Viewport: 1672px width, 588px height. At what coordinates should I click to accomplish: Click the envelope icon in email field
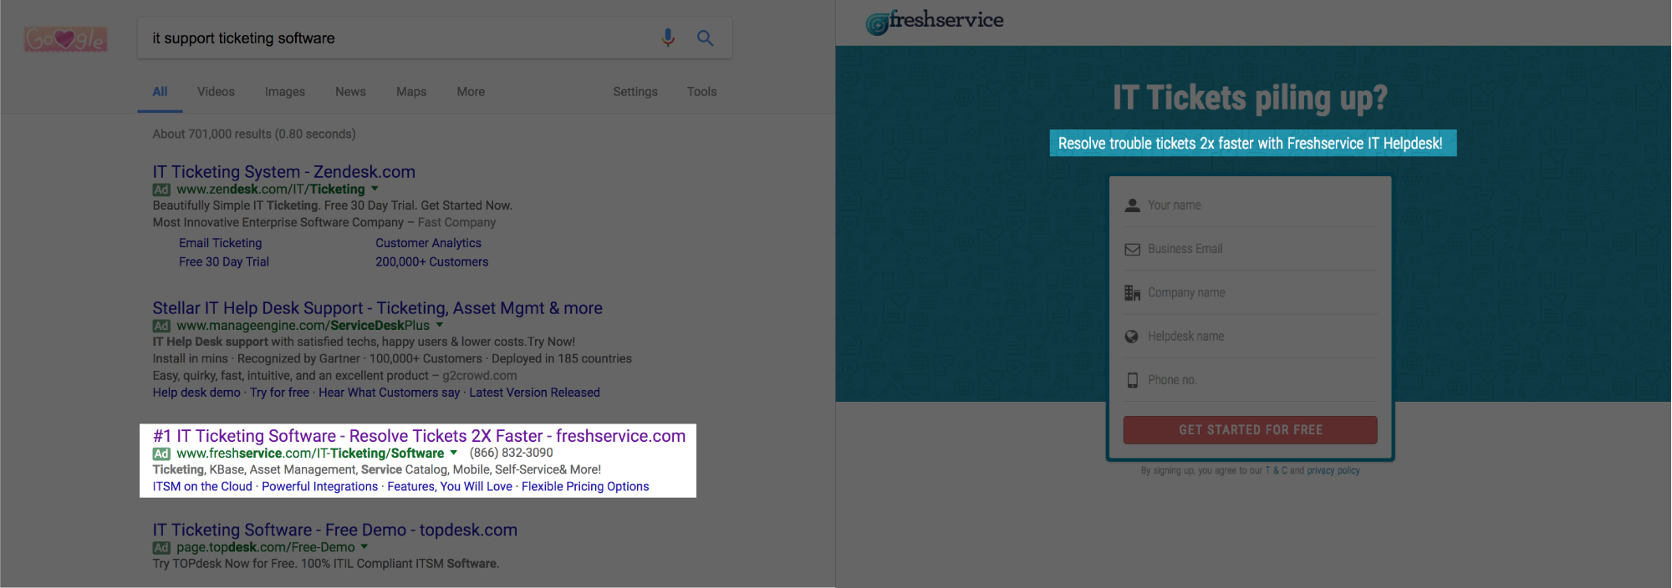click(1133, 249)
